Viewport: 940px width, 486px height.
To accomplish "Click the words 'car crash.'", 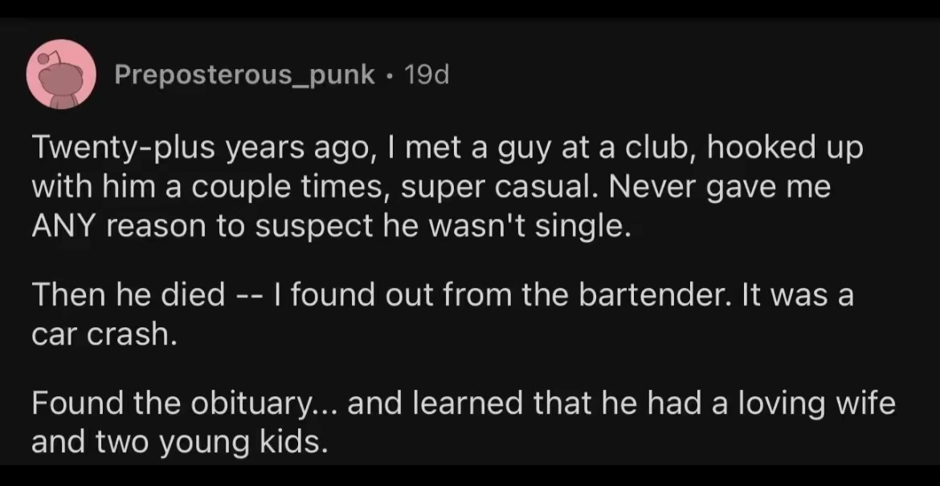I will (104, 334).
